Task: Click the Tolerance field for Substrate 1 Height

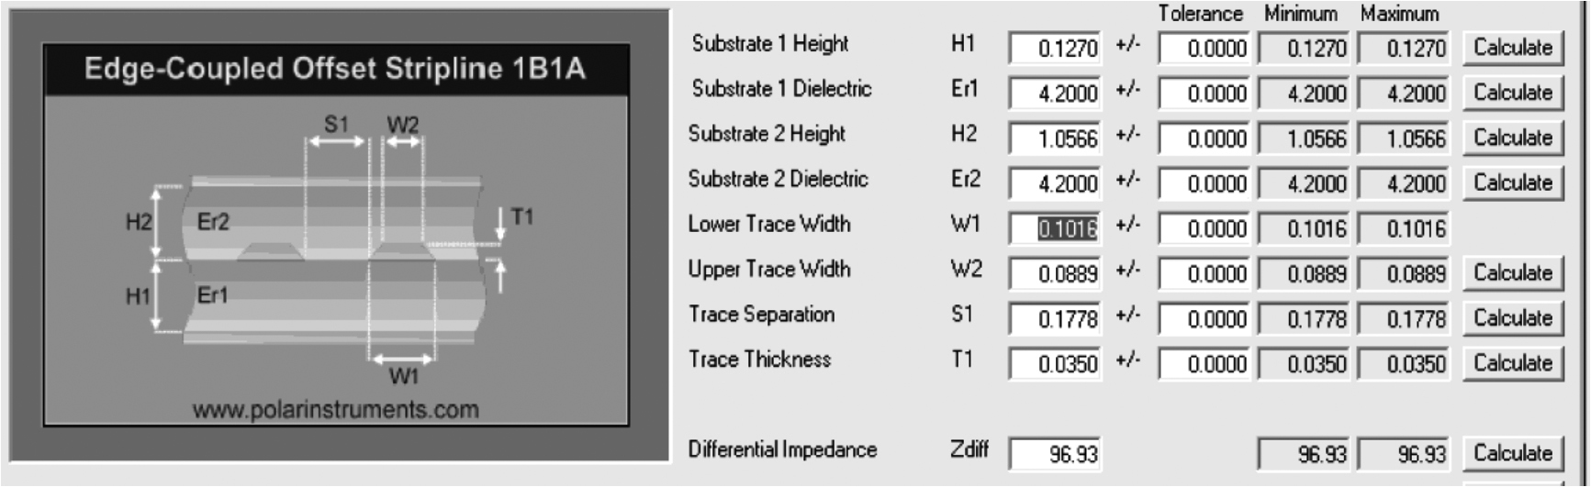Action: 1204,49
